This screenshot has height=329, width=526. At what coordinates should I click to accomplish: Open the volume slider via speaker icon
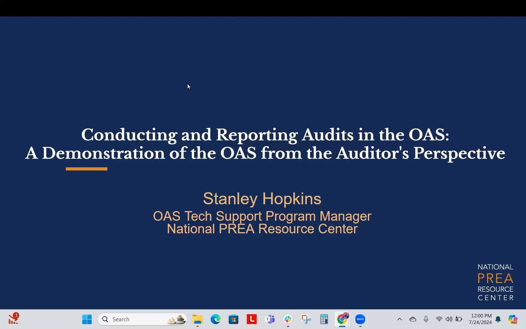tap(449, 319)
